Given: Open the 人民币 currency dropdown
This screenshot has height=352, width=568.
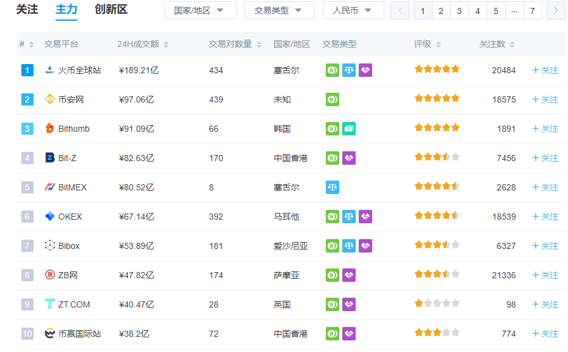Looking at the screenshot, I should [x=353, y=10].
